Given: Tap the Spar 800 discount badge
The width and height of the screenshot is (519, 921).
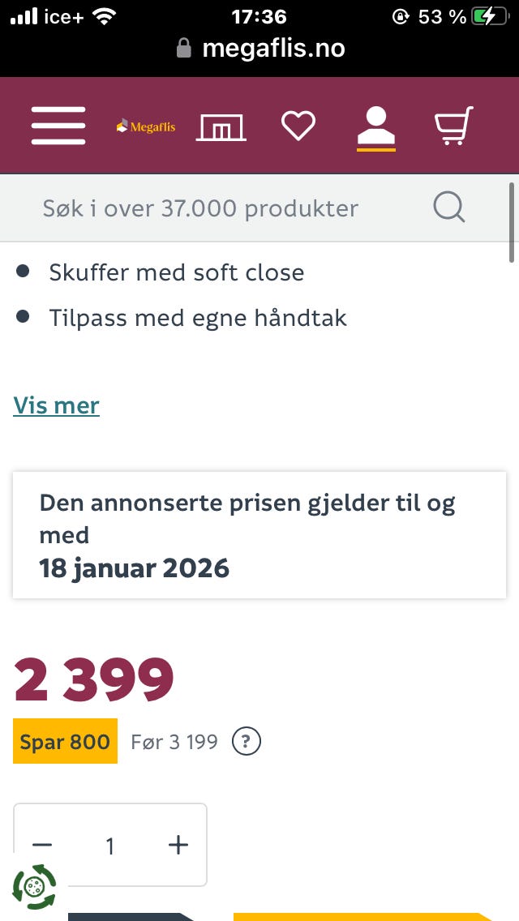Looking at the screenshot, I should [65, 741].
